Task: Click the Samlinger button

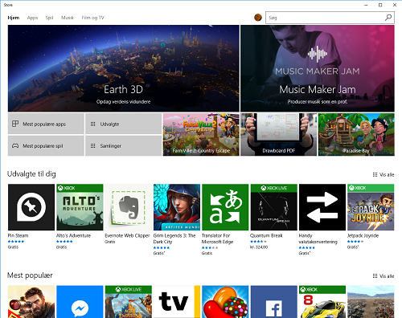Action: pos(123,146)
